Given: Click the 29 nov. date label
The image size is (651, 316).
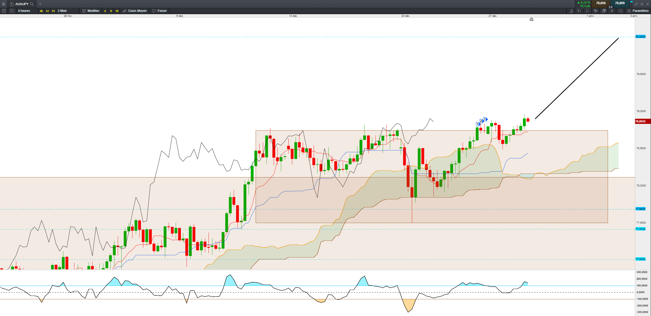Looking at the screenshot, I should point(68,16).
